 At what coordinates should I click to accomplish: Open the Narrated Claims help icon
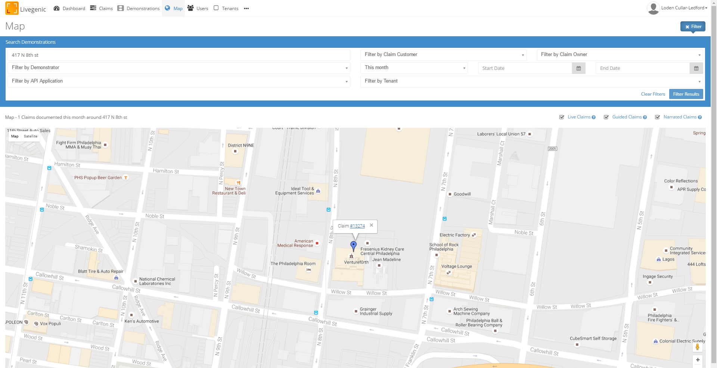point(700,117)
